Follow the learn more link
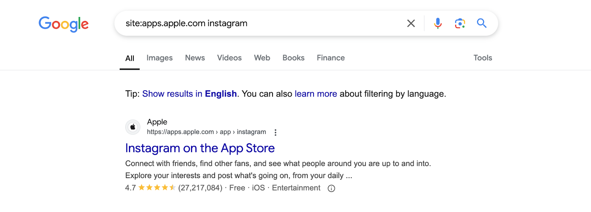This screenshot has height=212, width=591. click(x=316, y=94)
